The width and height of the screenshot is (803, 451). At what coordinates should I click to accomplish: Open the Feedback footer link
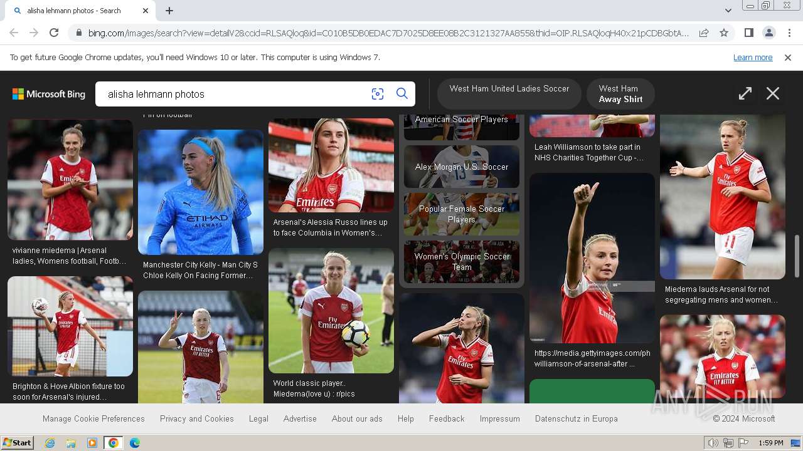coord(447,418)
